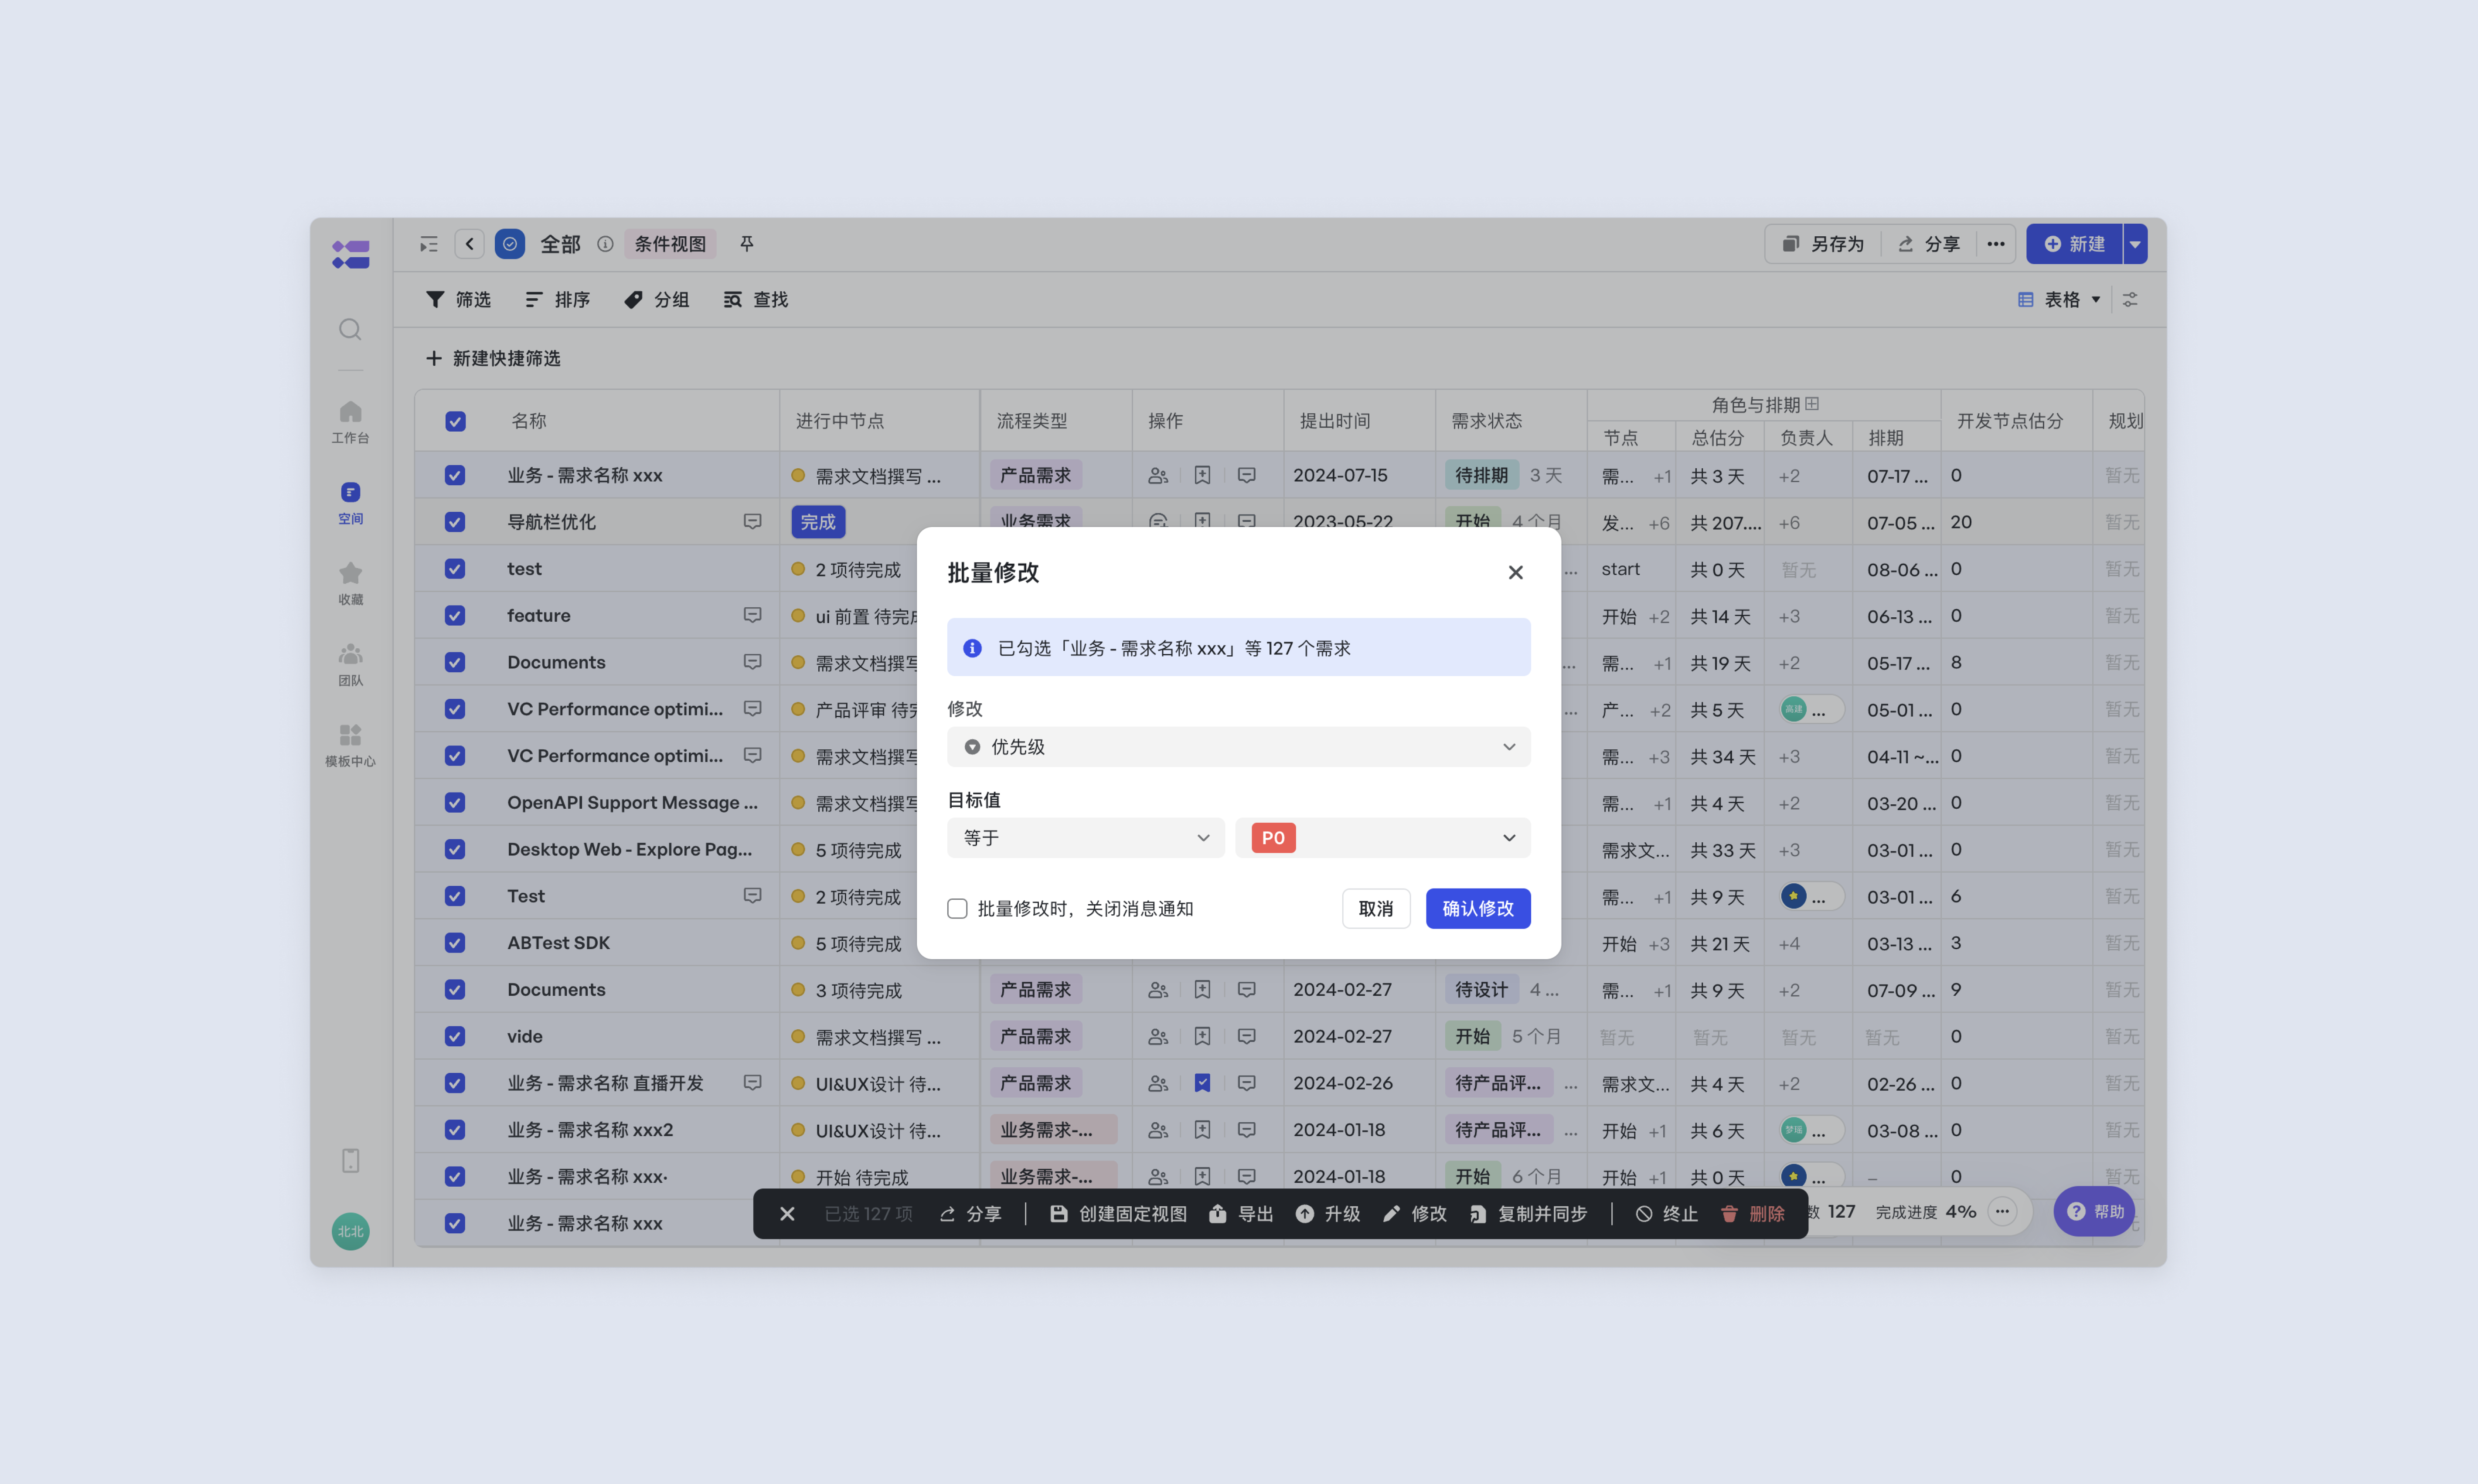Viewport: 2478px width, 1484px height.
Task: Expand the 新建 dropdown arrow
Action: tap(2135, 244)
